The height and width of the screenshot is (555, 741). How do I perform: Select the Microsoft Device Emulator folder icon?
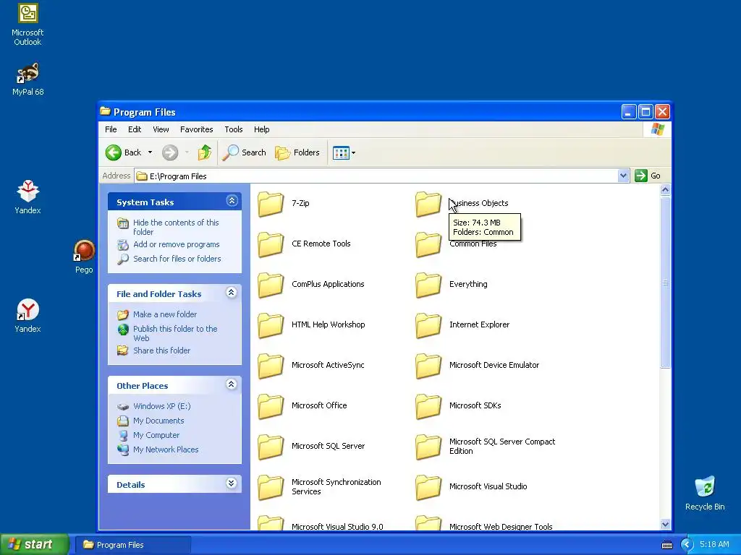pyautogui.click(x=428, y=366)
